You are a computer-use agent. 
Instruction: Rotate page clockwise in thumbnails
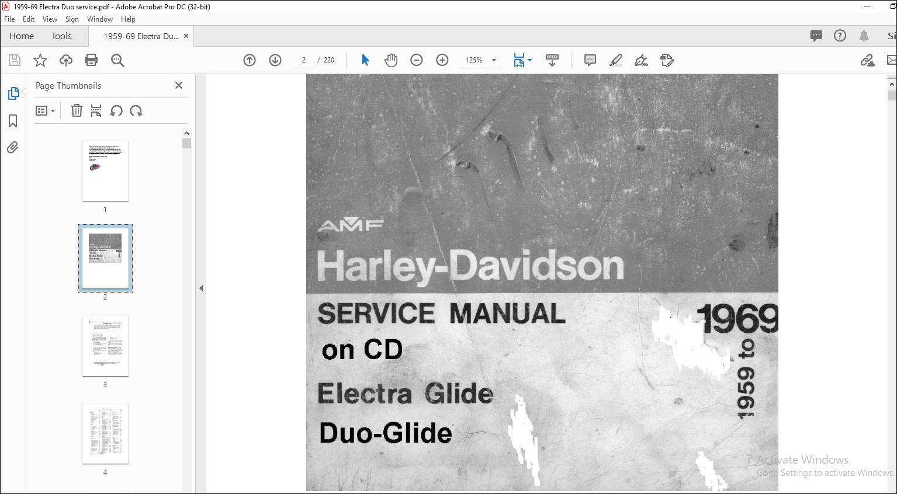click(136, 110)
